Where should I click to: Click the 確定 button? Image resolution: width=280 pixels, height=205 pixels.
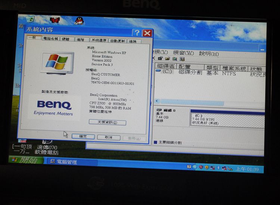(83, 136)
